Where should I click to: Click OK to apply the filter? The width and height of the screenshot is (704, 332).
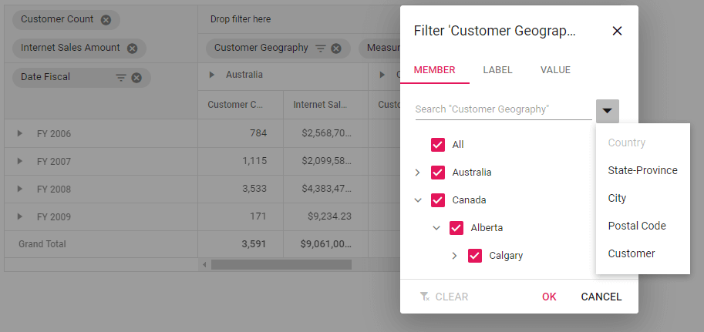[549, 297]
